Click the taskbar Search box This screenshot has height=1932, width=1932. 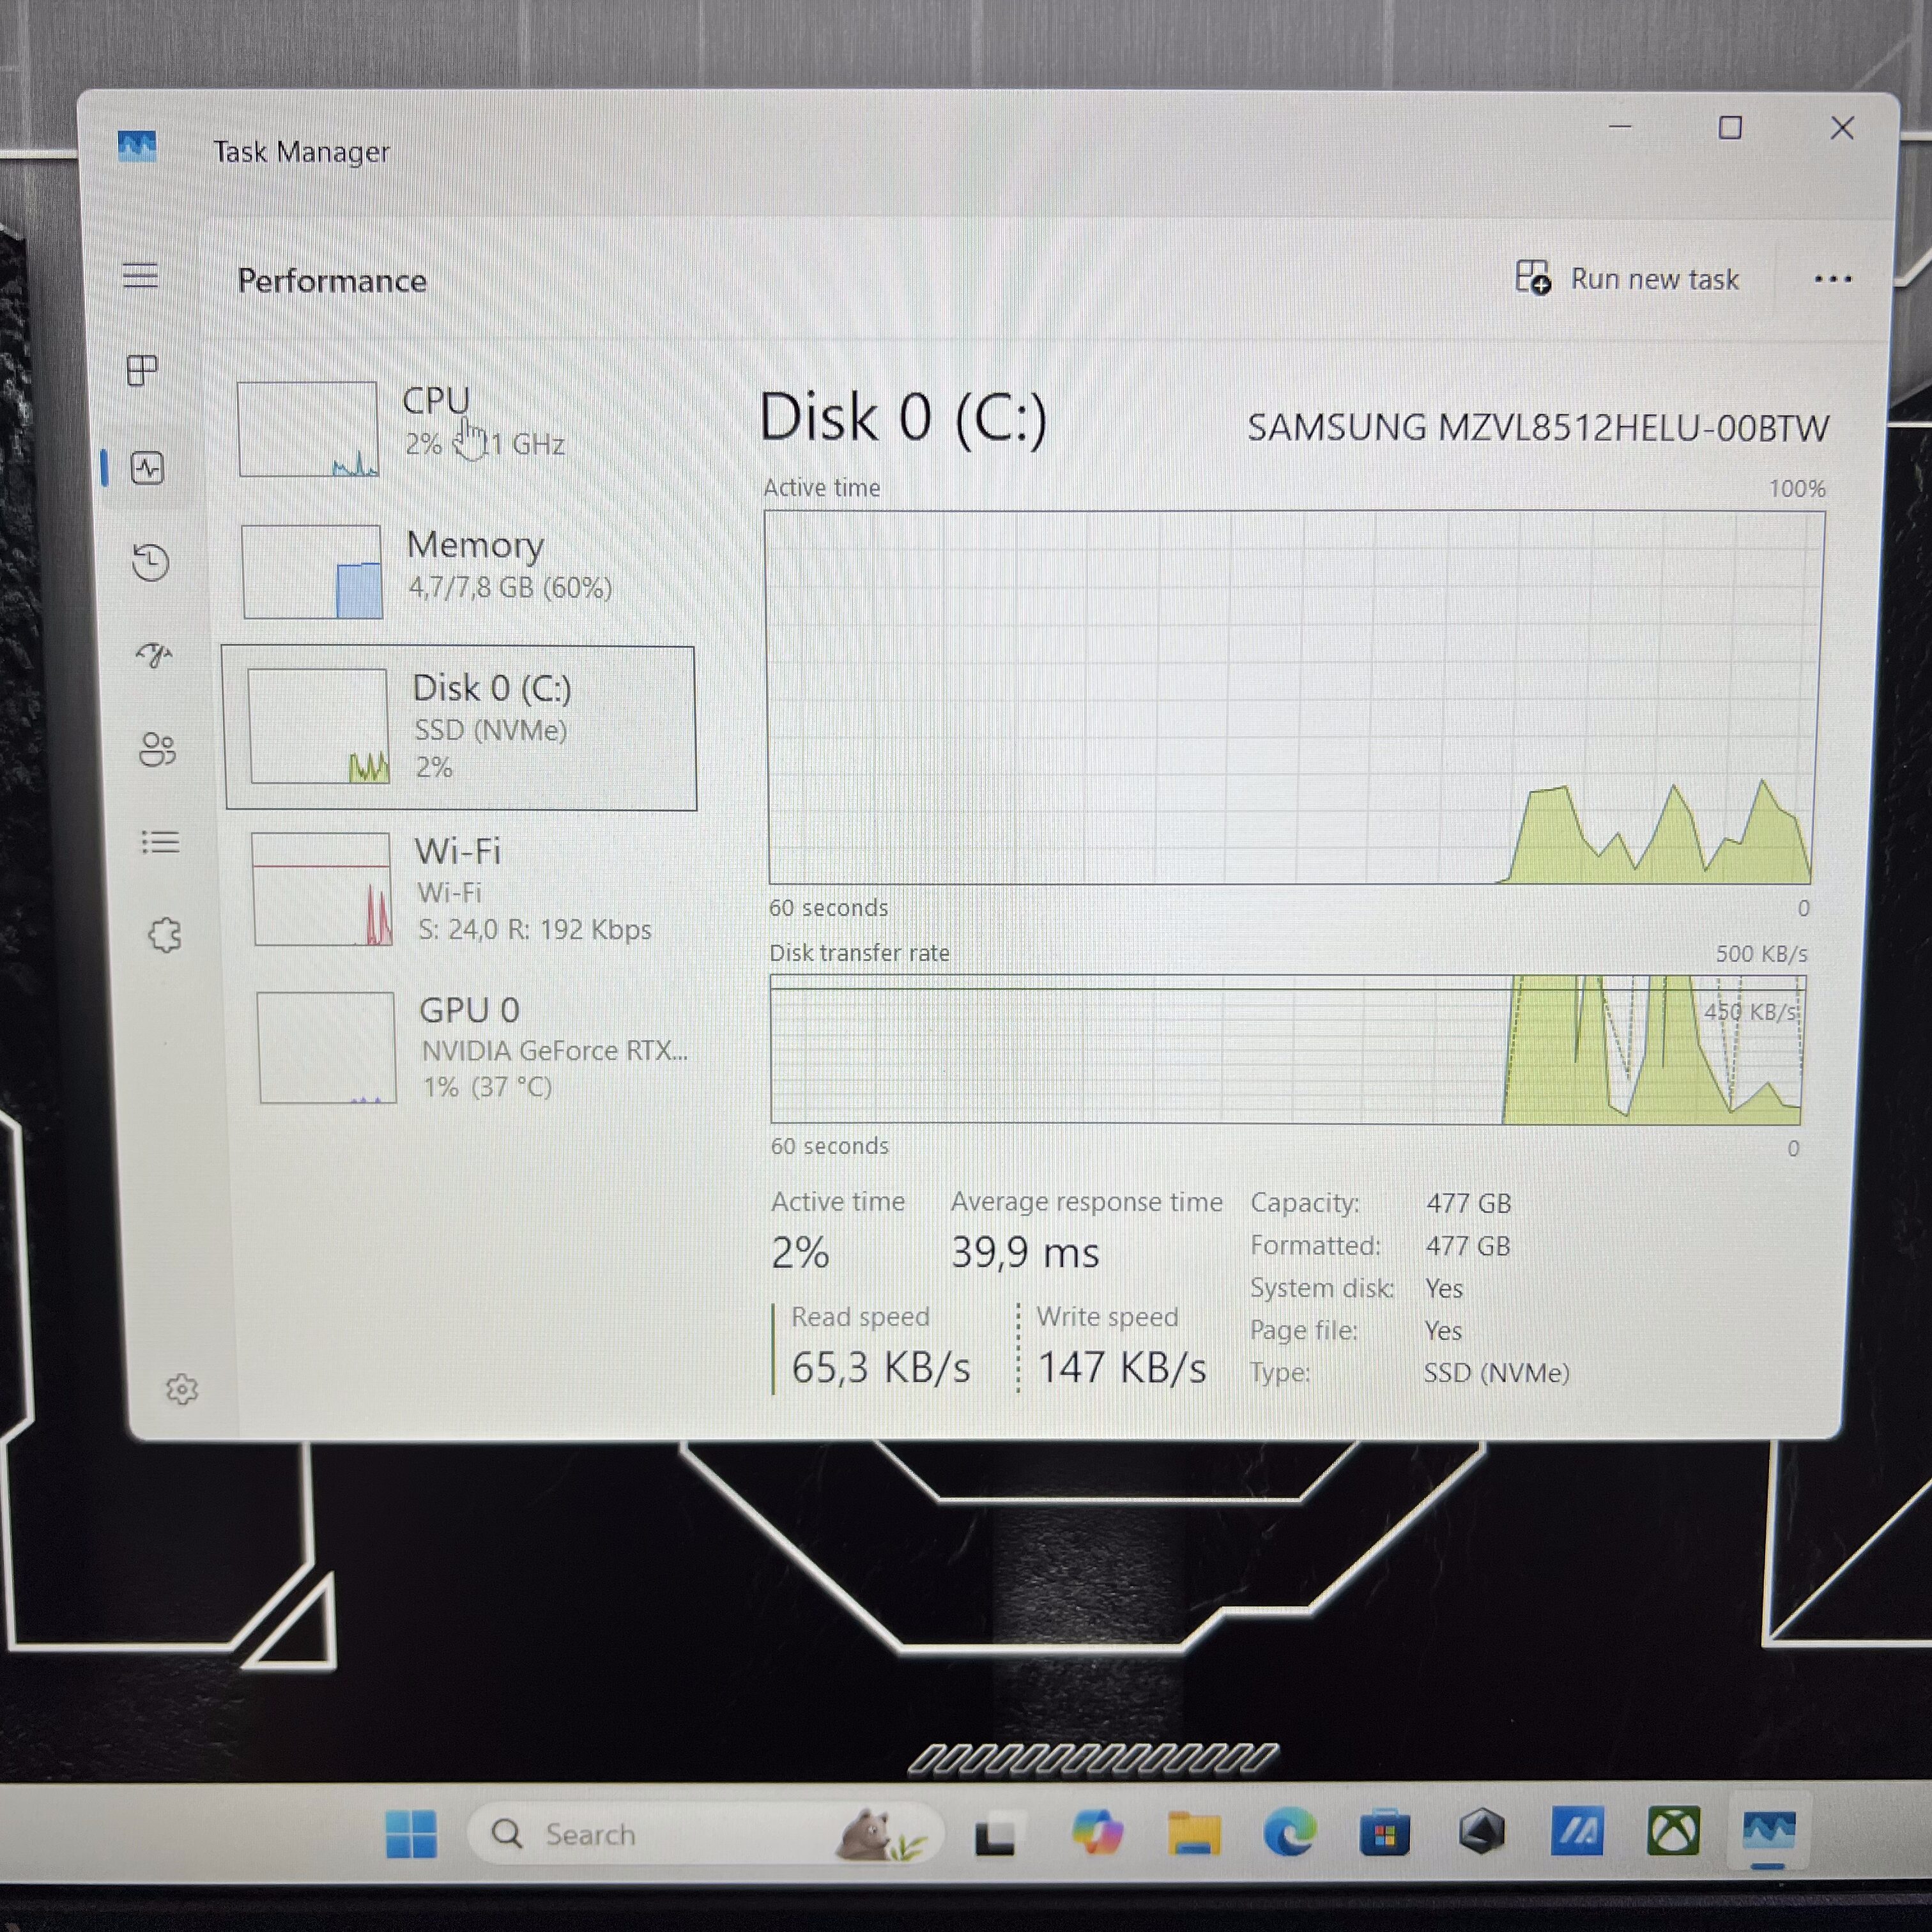(705, 1834)
